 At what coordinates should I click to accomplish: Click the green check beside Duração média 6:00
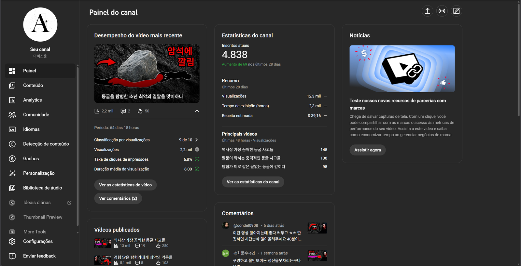[197, 169]
